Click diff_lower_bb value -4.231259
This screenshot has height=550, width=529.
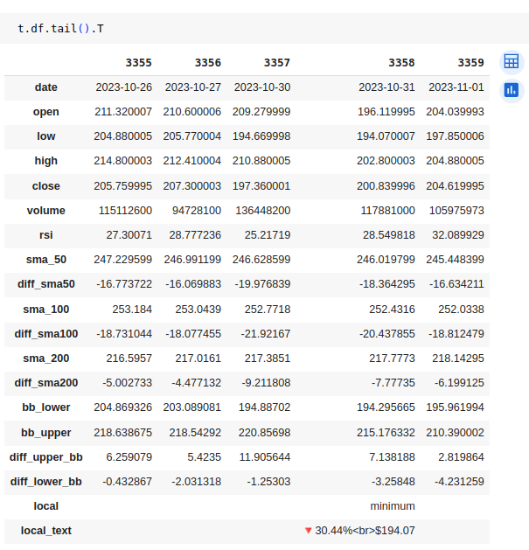tap(459, 482)
